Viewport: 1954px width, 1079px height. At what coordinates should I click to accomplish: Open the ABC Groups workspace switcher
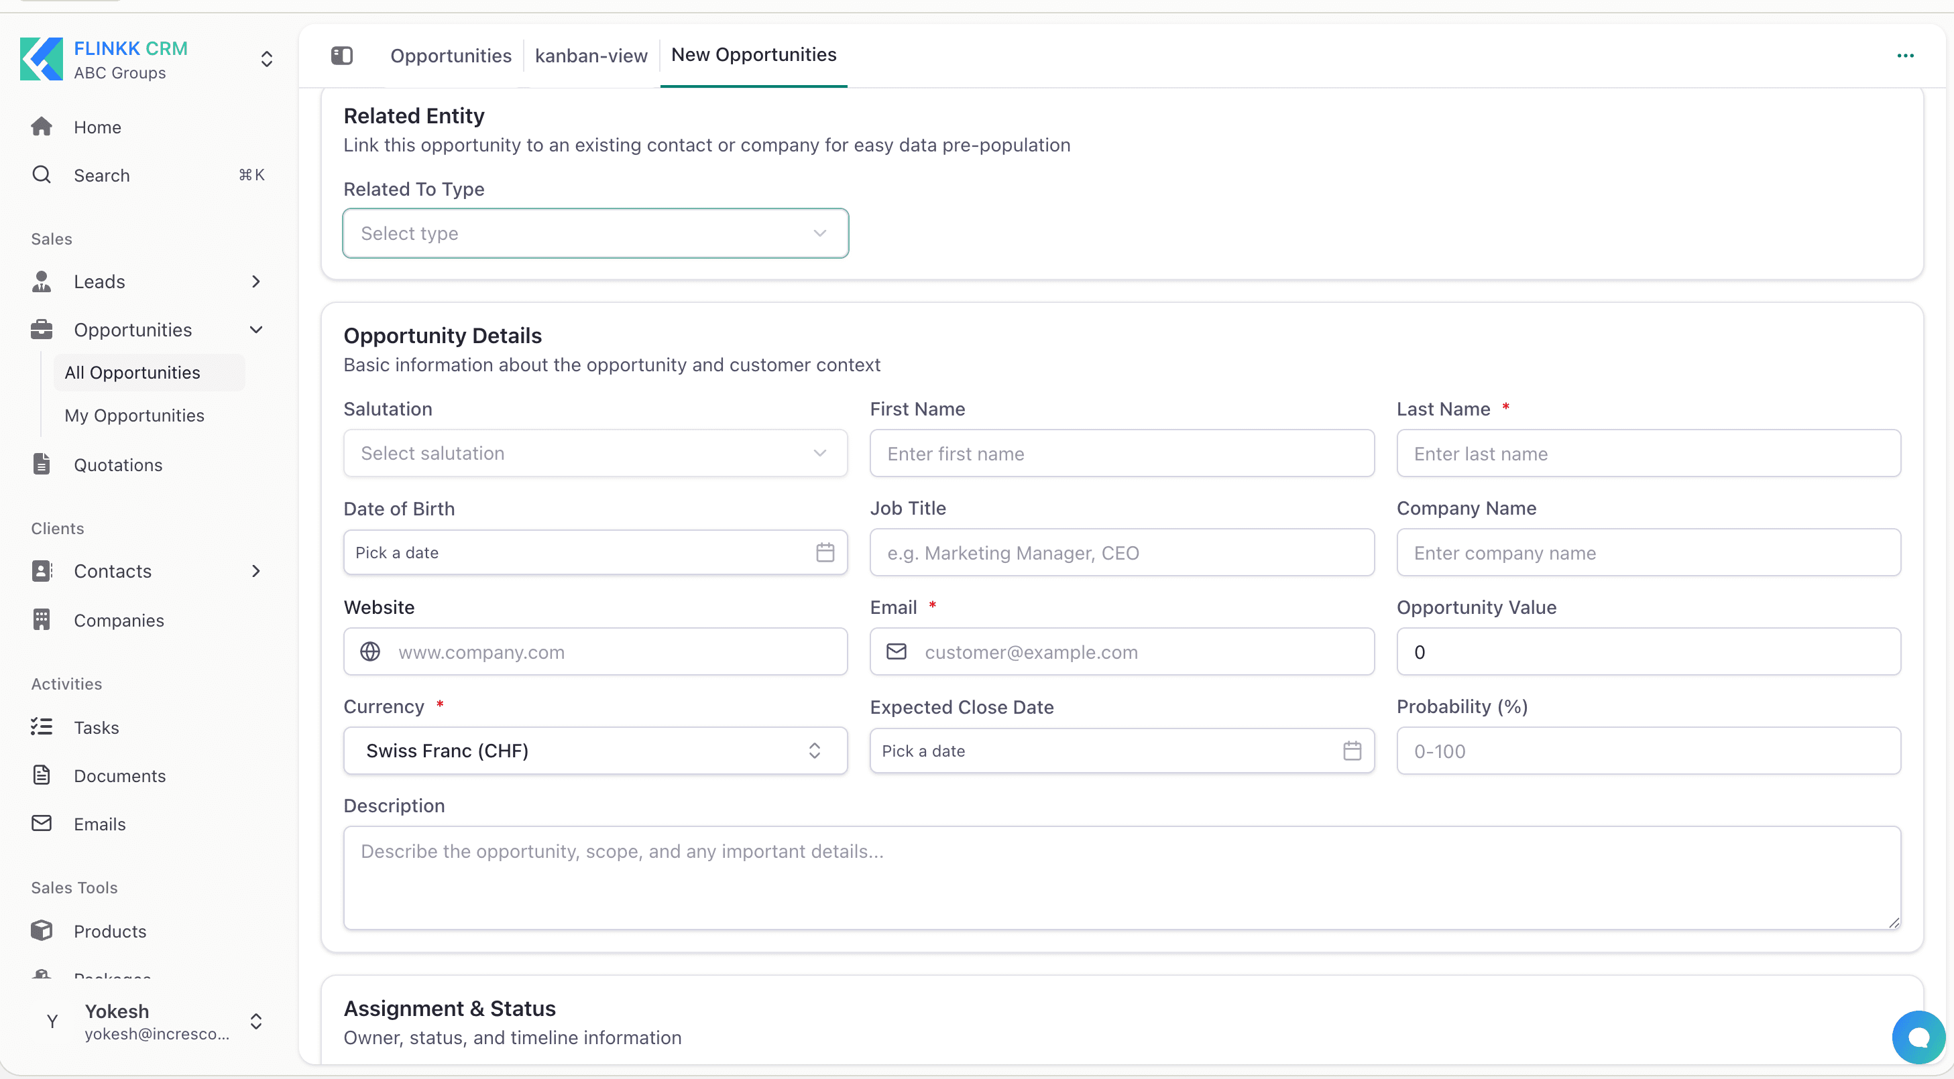267,59
